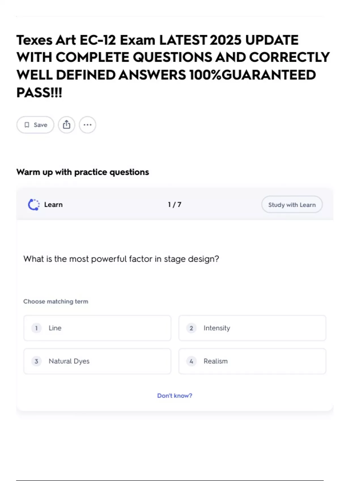Choose the answer option Line
Viewport: 340px width, 481px height.
pos(97,328)
